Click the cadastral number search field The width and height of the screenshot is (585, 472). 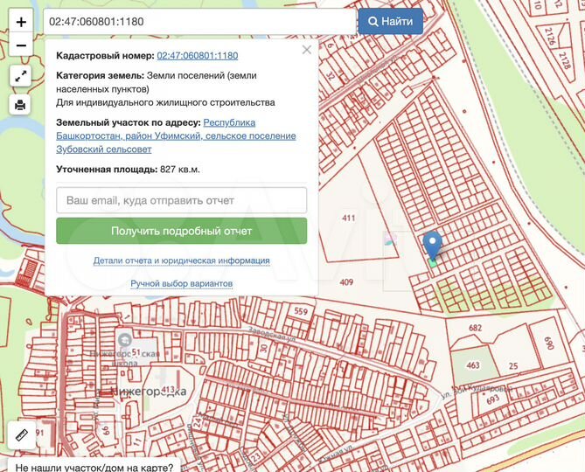tap(199, 21)
